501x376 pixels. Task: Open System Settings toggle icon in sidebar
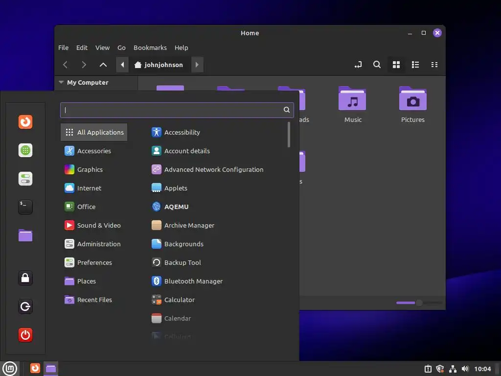pos(25,179)
